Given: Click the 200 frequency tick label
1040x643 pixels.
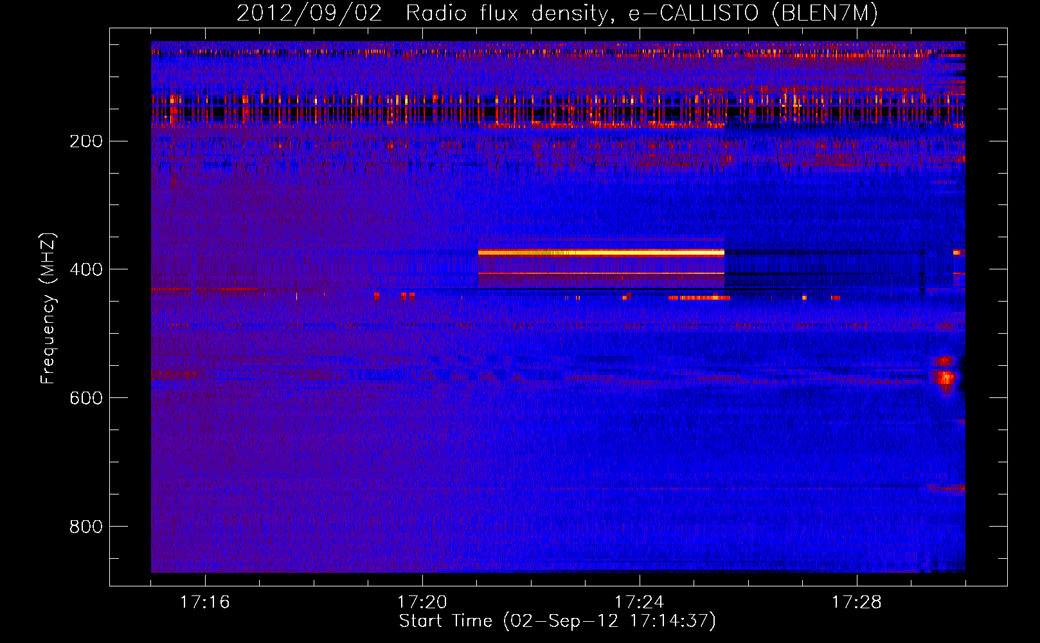Looking at the screenshot, I should click(x=86, y=141).
